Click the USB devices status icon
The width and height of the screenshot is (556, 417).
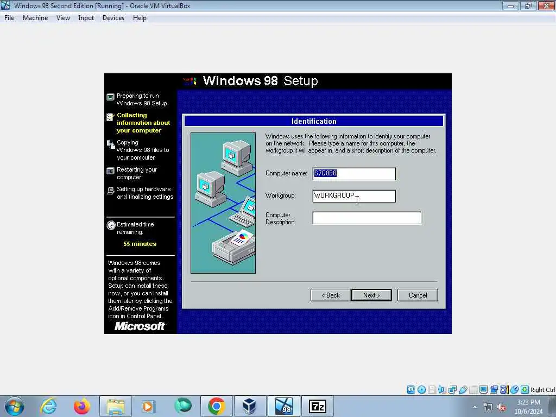click(x=463, y=390)
